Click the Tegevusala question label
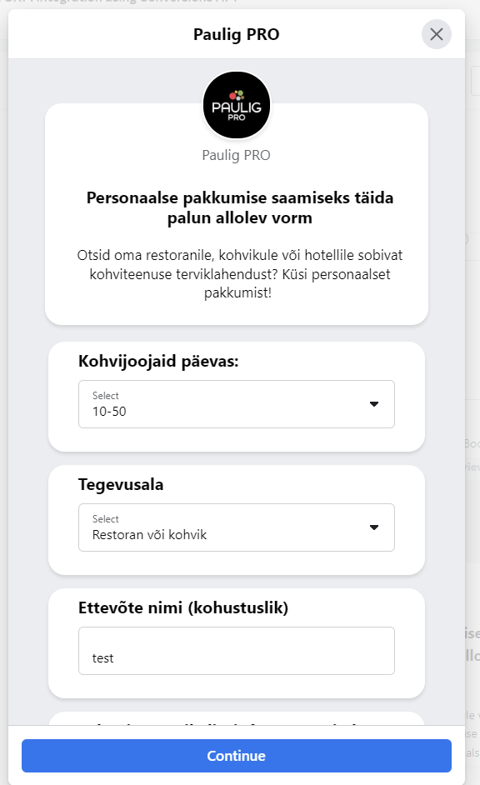The height and width of the screenshot is (785, 480). click(x=121, y=485)
